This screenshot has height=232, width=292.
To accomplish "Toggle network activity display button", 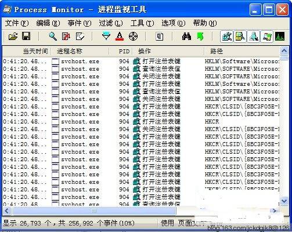I will pos(253,37).
